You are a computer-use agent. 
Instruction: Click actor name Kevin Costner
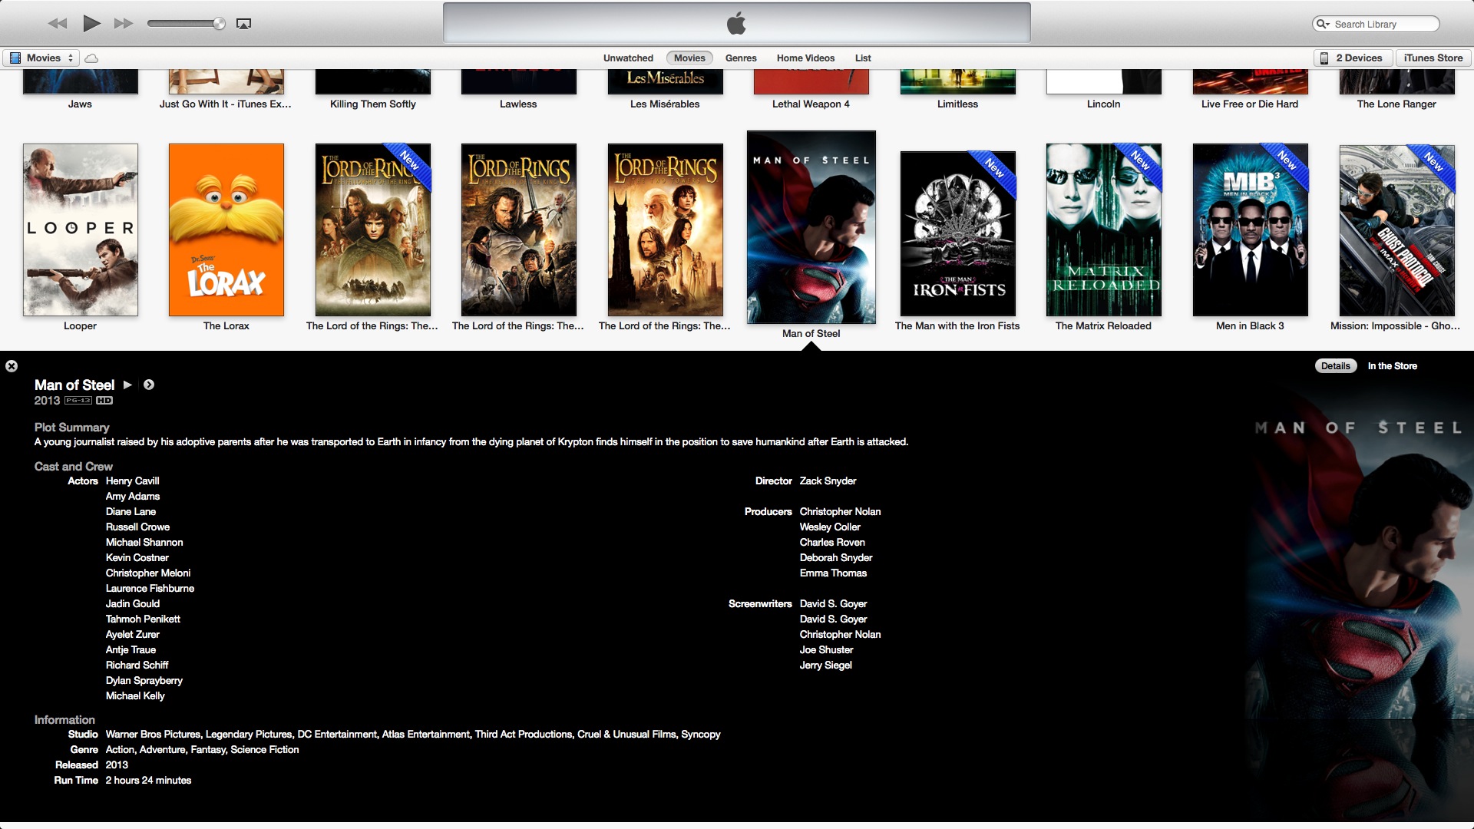click(137, 558)
